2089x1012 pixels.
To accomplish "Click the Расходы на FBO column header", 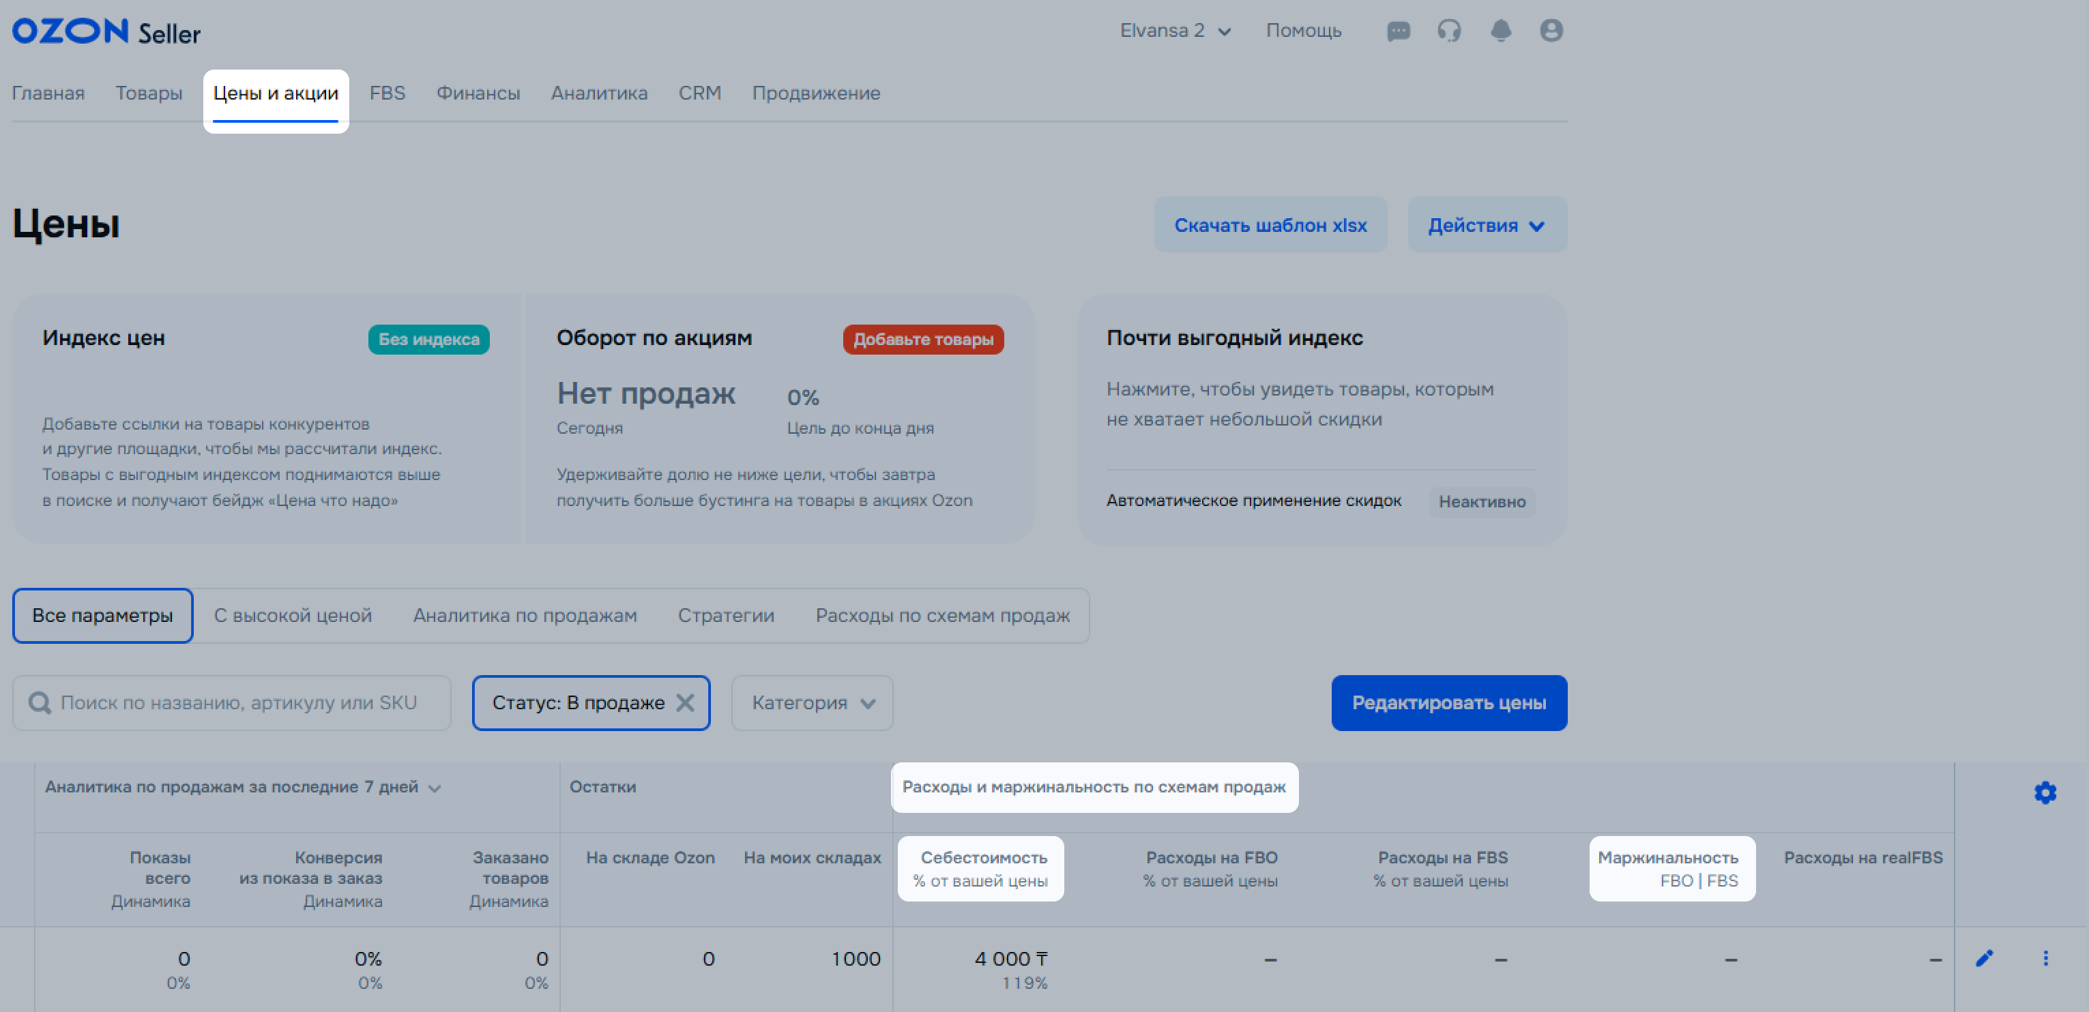I will (1211, 869).
